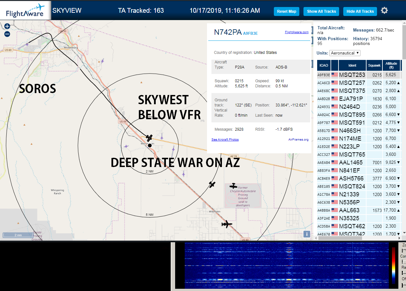Open the Units dropdown showing Aeronautical
The image size is (406, 291).
click(x=345, y=53)
